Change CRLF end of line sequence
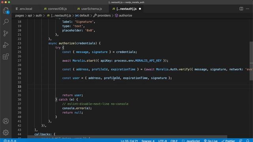The width and height of the screenshot is (253, 142). tap(174, 141)
